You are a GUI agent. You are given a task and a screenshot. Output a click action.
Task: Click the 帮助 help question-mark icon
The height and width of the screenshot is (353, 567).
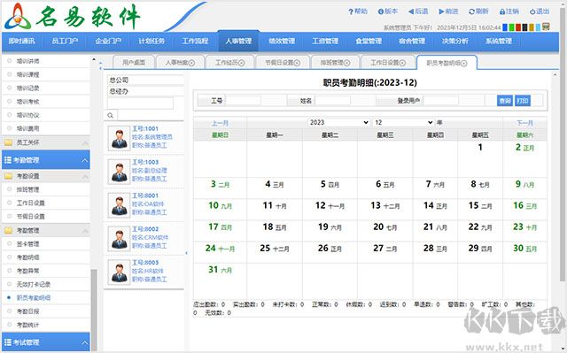coord(351,12)
